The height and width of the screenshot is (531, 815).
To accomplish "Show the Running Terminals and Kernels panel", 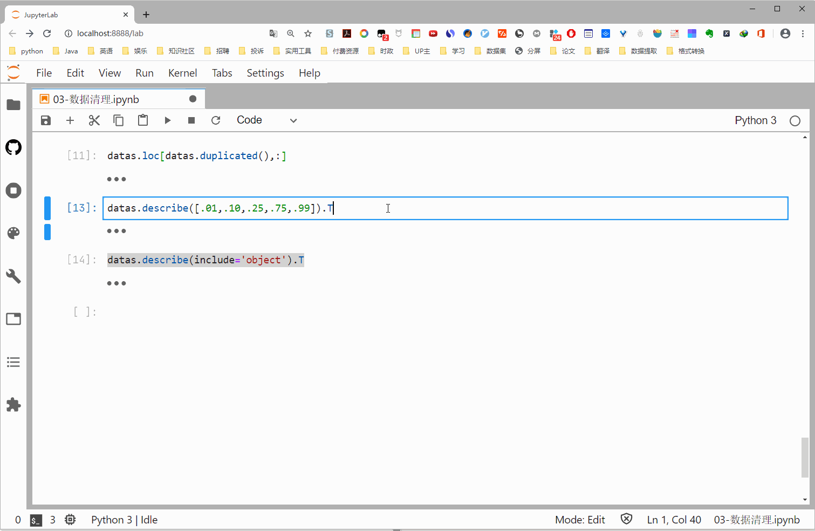I will pyautogui.click(x=13, y=190).
